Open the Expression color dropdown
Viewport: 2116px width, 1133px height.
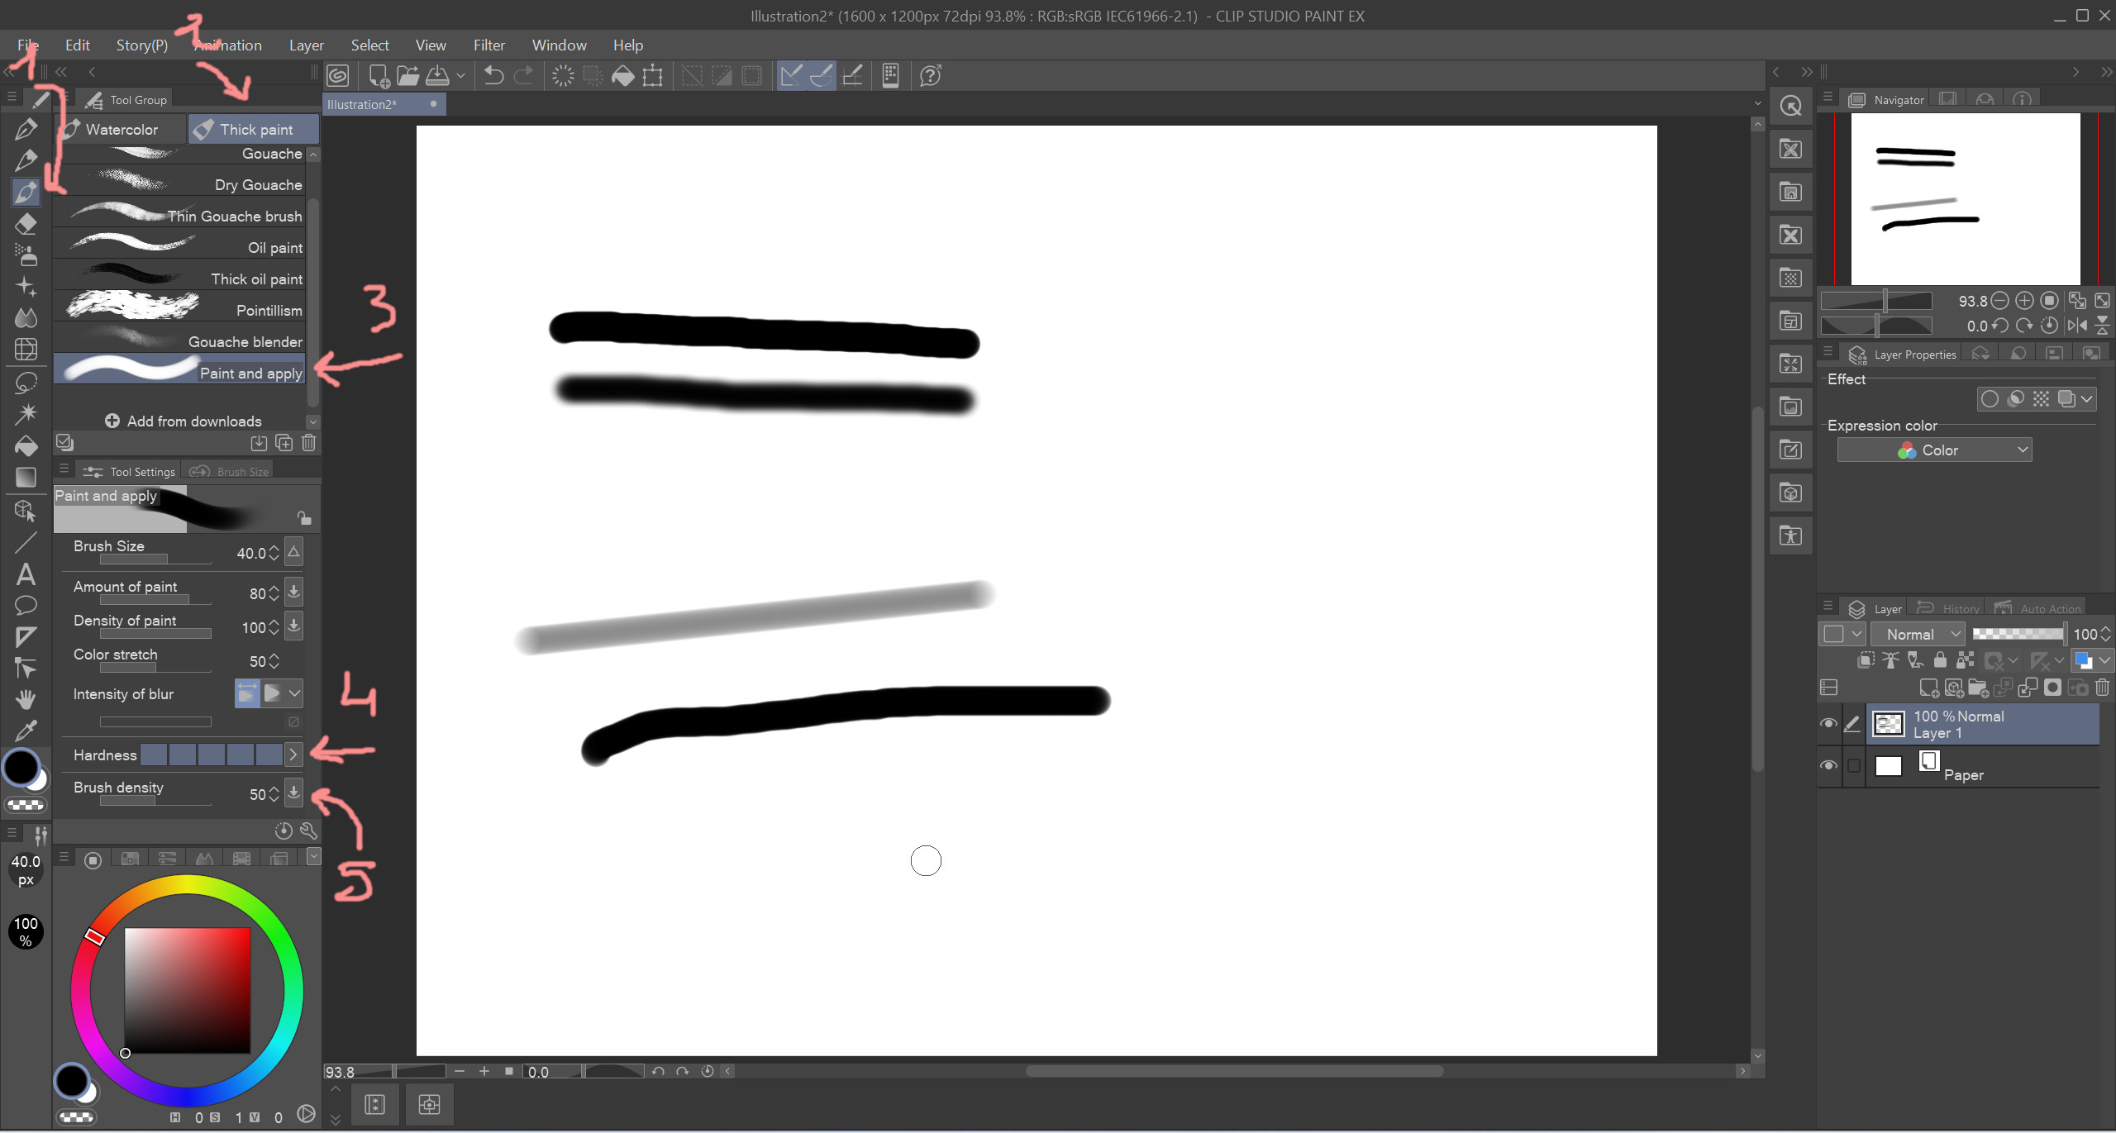(1934, 450)
